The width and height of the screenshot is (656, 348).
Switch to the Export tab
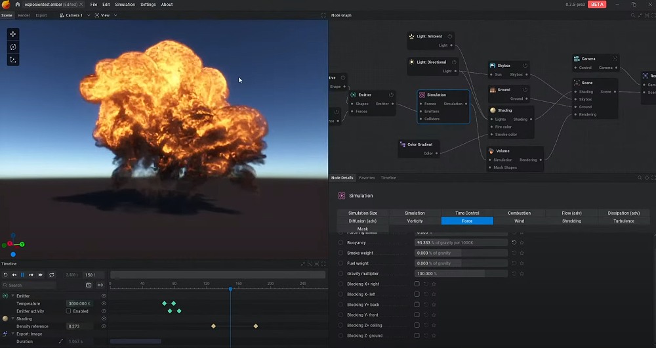coord(41,15)
